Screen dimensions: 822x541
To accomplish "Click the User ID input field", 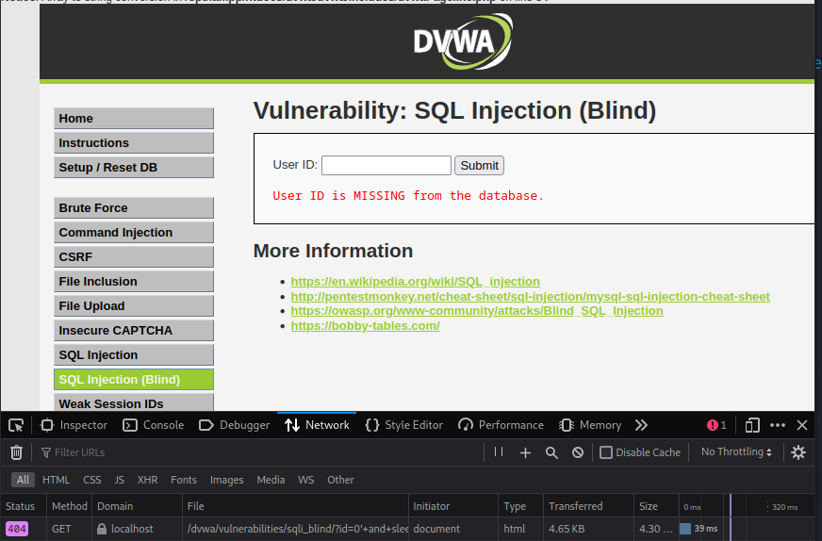I will pos(386,165).
